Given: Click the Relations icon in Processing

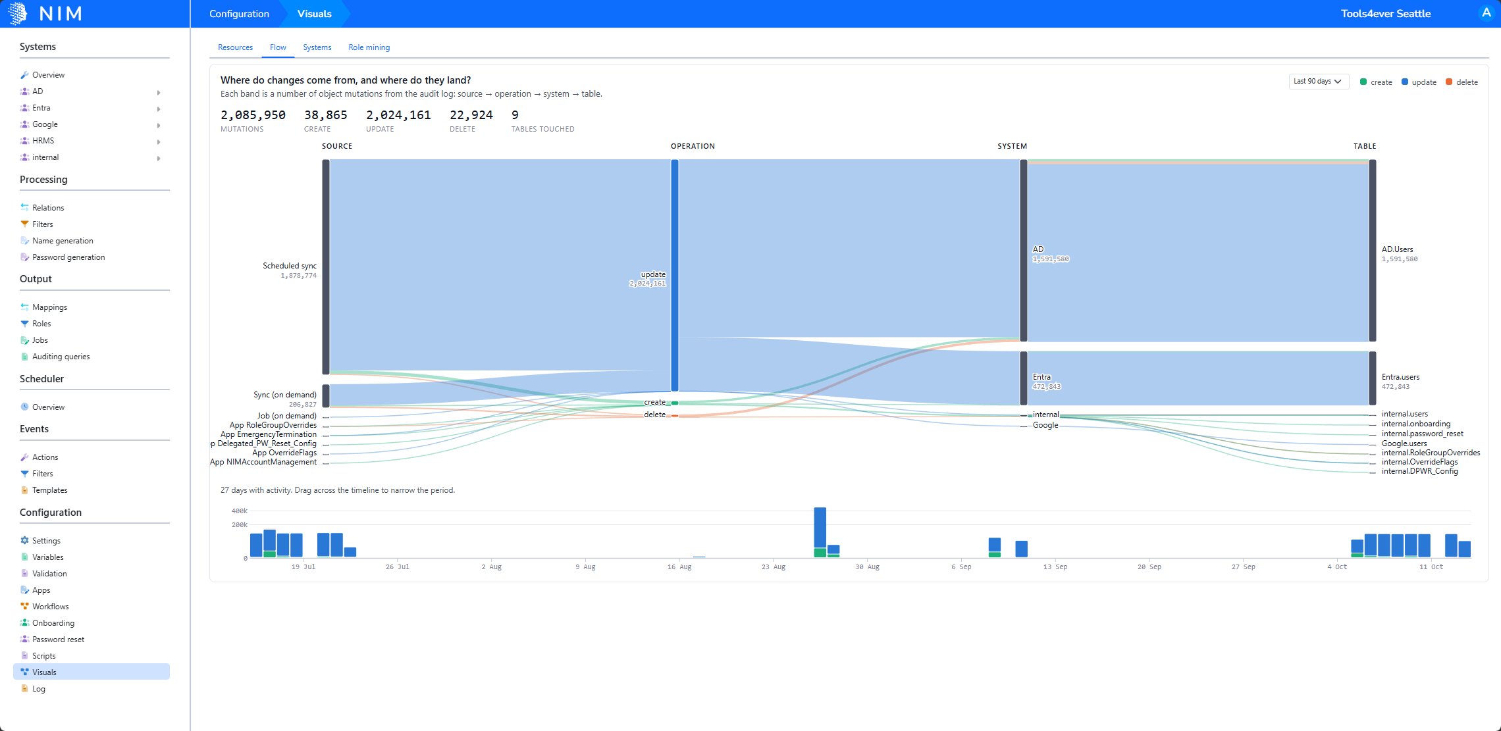Looking at the screenshot, I should pos(24,207).
